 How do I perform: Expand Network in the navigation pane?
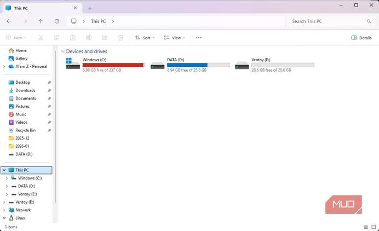pyautogui.click(x=4, y=210)
